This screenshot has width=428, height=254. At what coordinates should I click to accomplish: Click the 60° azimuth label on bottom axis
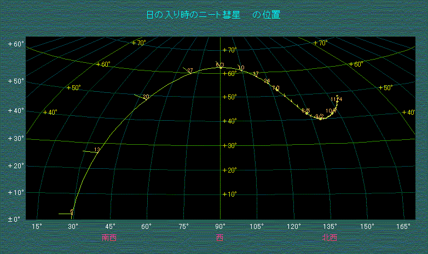pyautogui.click(x=146, y=227)
